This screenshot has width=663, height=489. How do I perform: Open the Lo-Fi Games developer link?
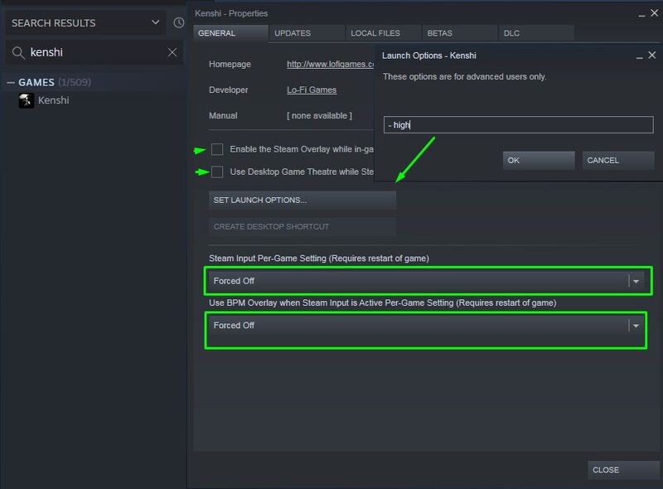pyautogui.click(x=312, y=90)
